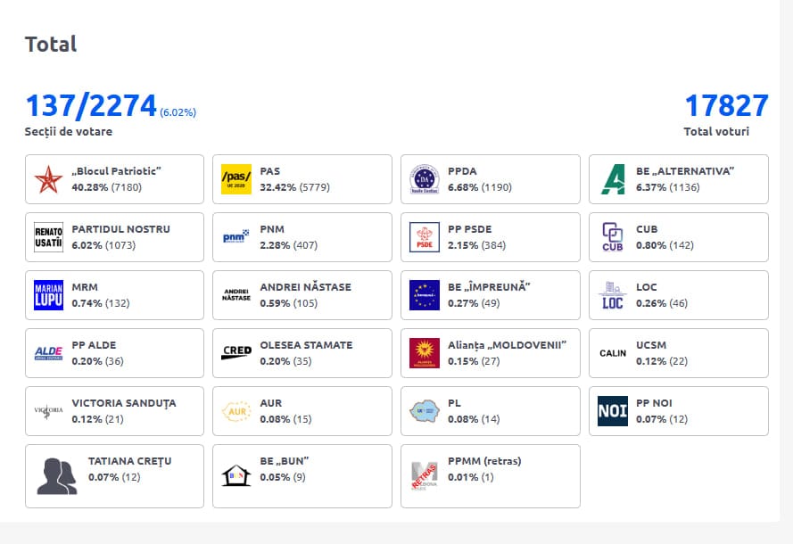Click the BE ÎMPREUNĂ name text
The height and width of the screenshot is (544, 793).
click(489, 287)
